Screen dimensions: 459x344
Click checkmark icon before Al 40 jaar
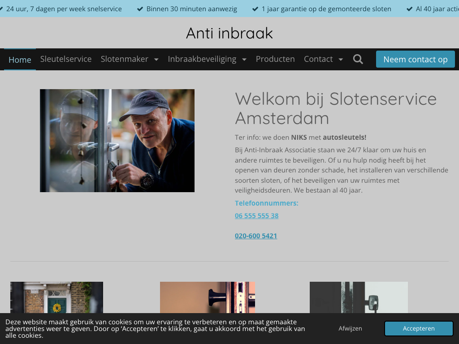[x=410, y=9]
